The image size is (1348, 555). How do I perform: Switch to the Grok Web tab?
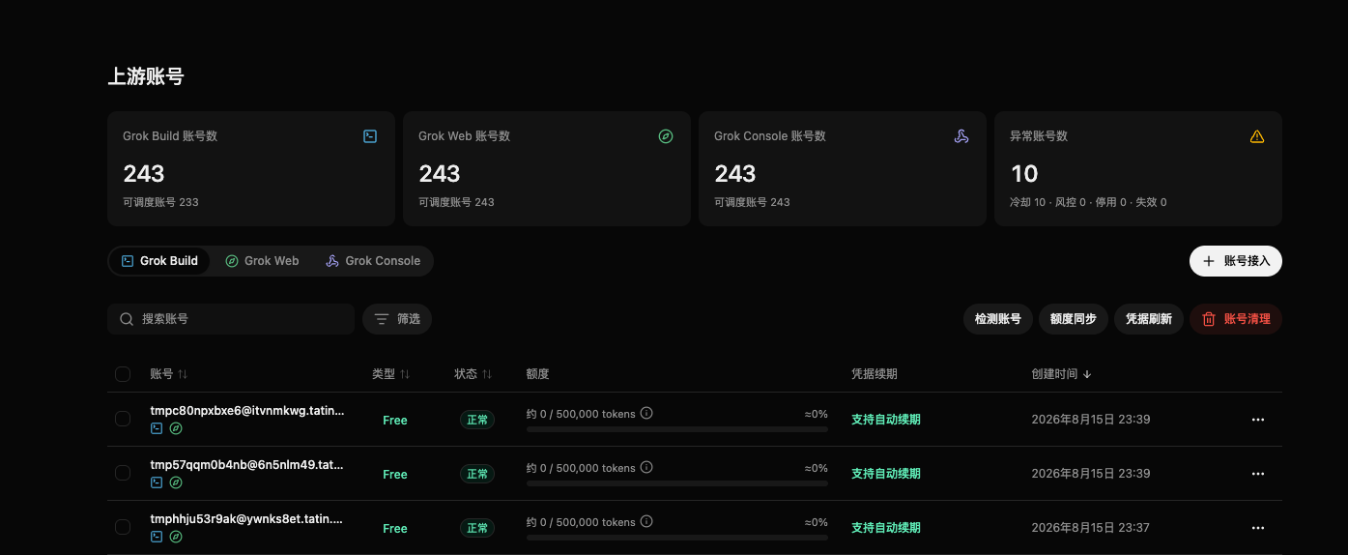[x=262, y=261]
